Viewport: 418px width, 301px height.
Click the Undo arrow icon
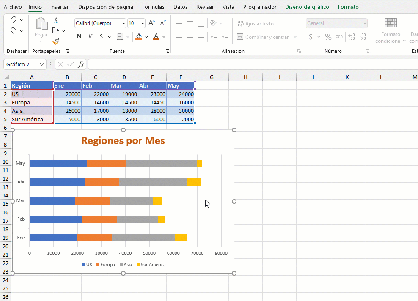[x=14, y=19]
